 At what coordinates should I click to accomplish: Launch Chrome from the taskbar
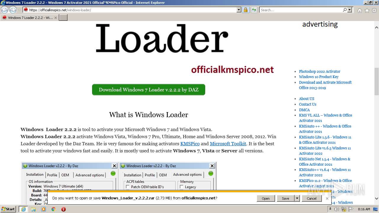[54, 209]
